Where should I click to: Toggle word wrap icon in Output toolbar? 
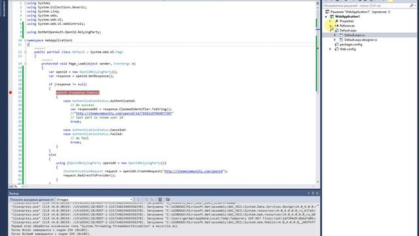click(x=168, y=199)
